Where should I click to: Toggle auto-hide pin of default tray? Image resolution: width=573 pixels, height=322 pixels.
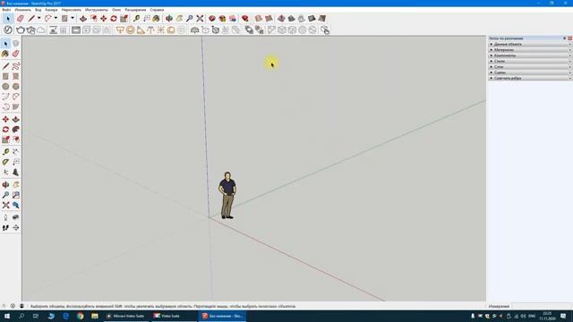point(565,38)
